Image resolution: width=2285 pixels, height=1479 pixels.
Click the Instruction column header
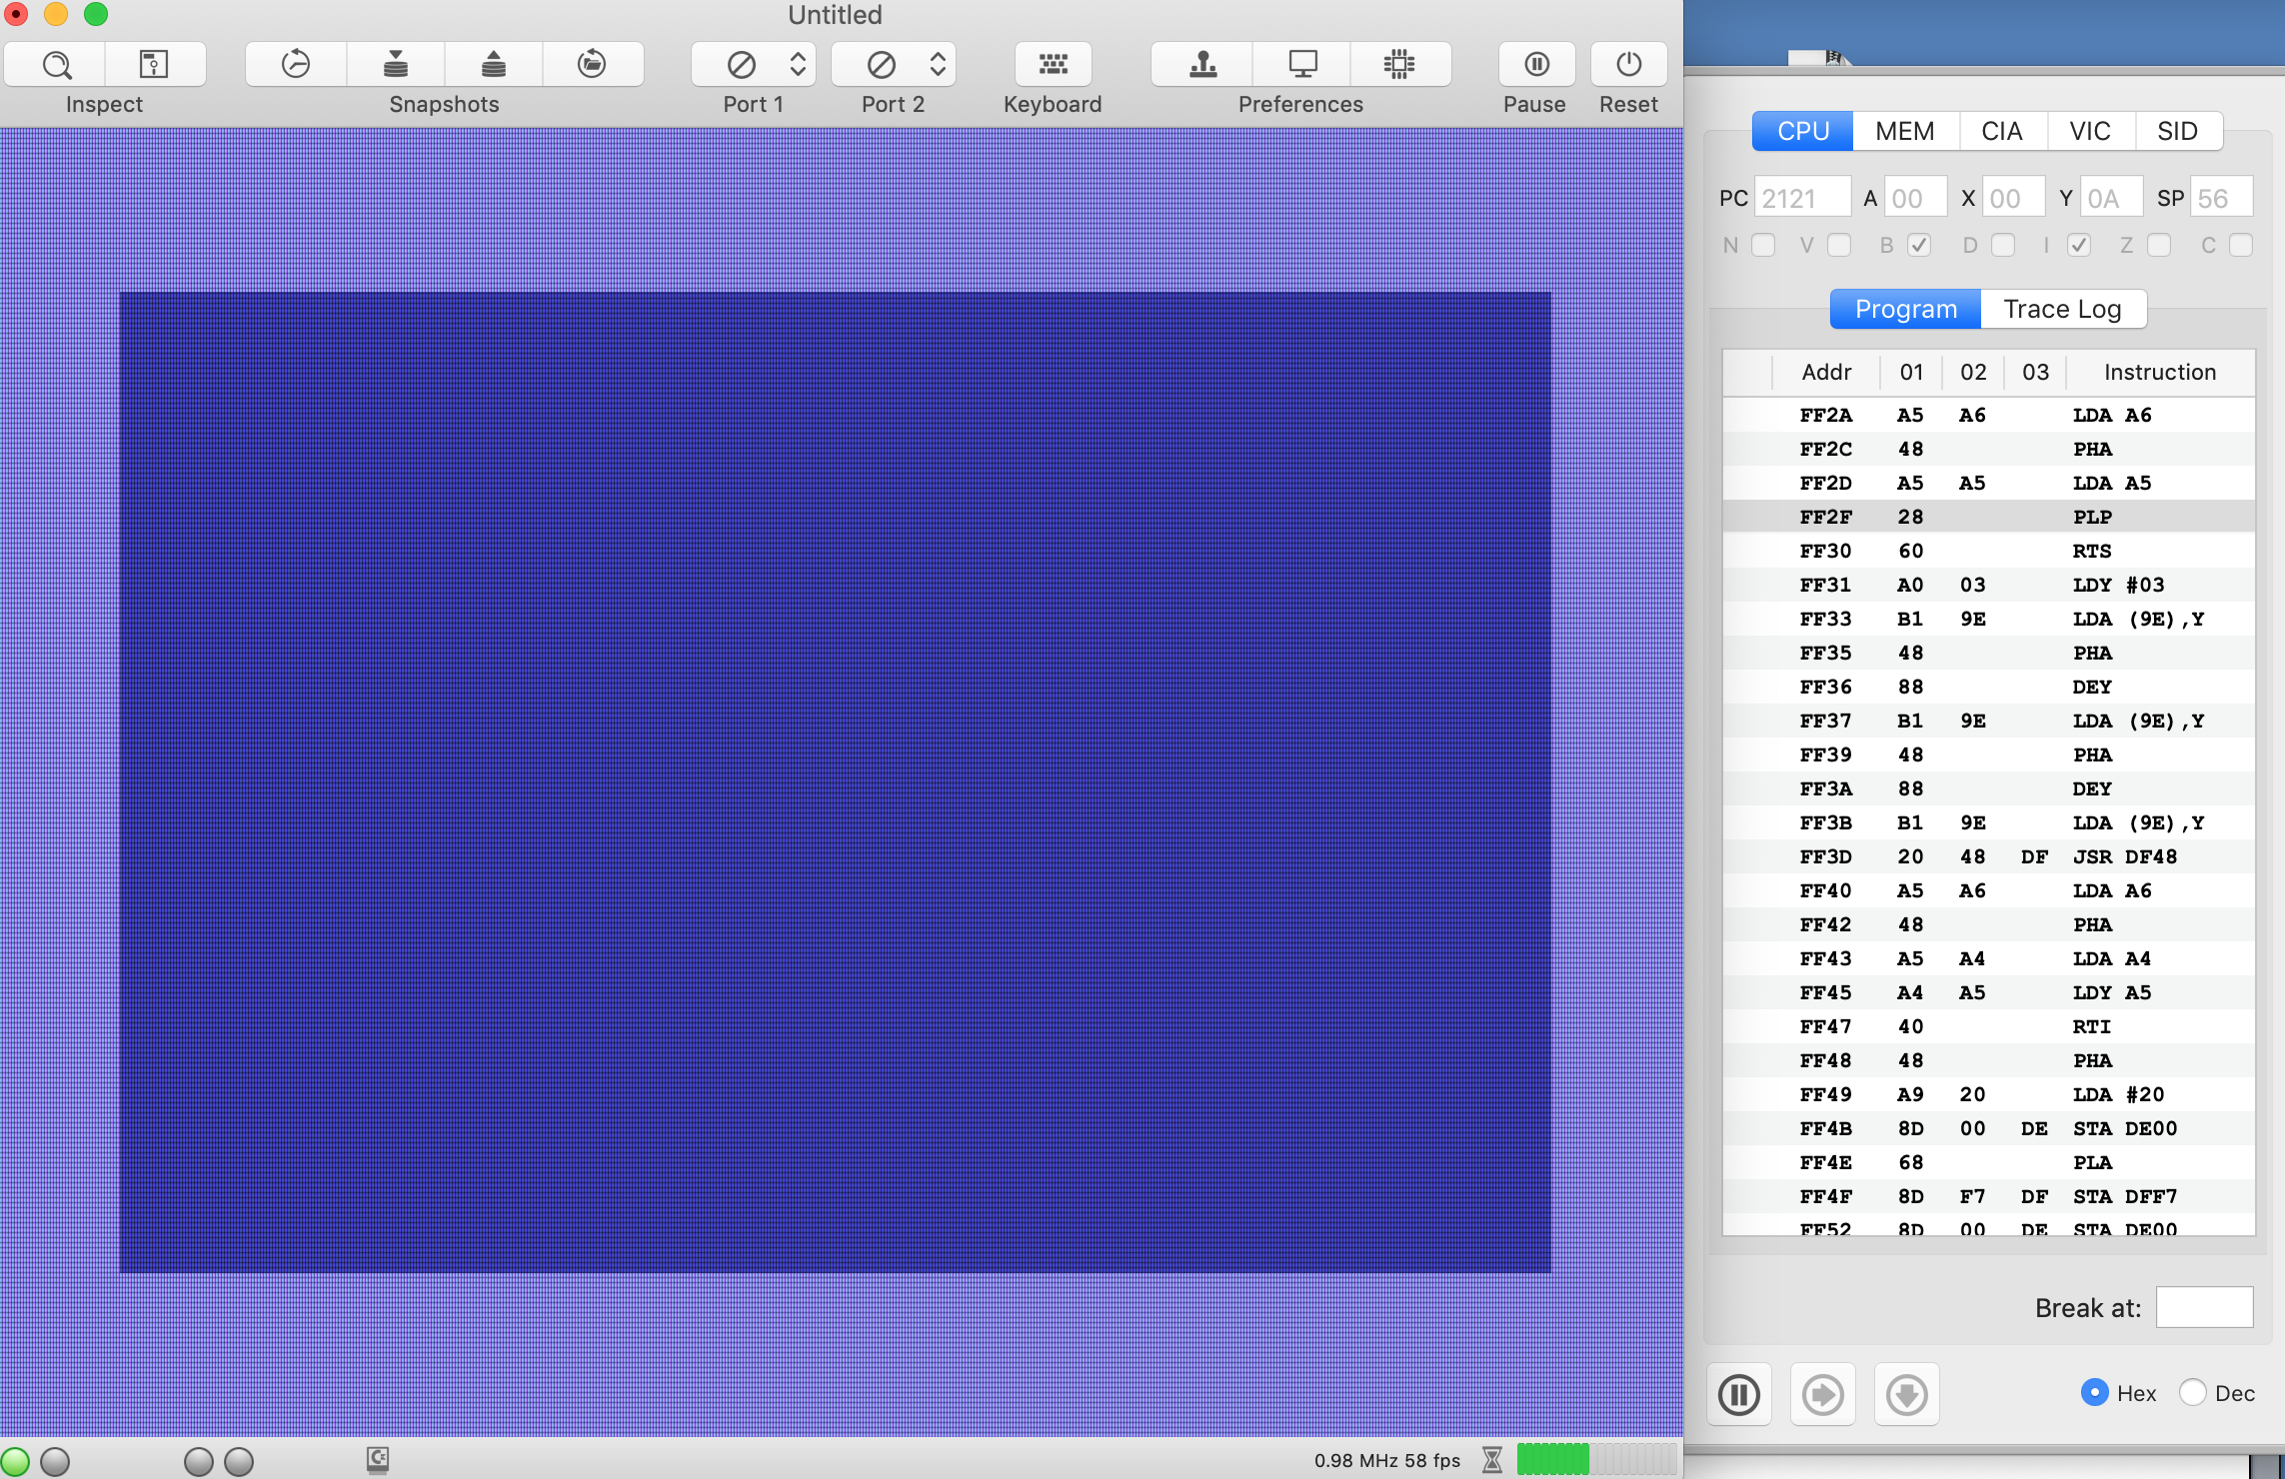(x=2160, y=372)
